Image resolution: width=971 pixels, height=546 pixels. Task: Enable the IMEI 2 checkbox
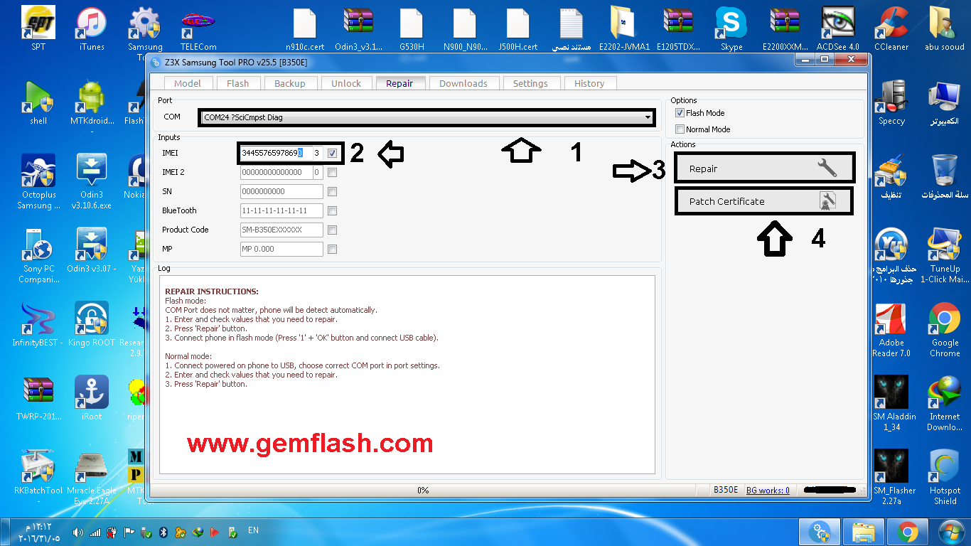pos(332,172)
